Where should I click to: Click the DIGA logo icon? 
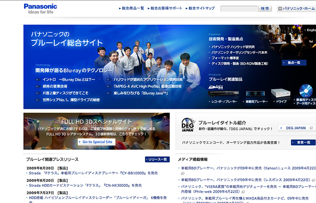[x=216, y=87]
